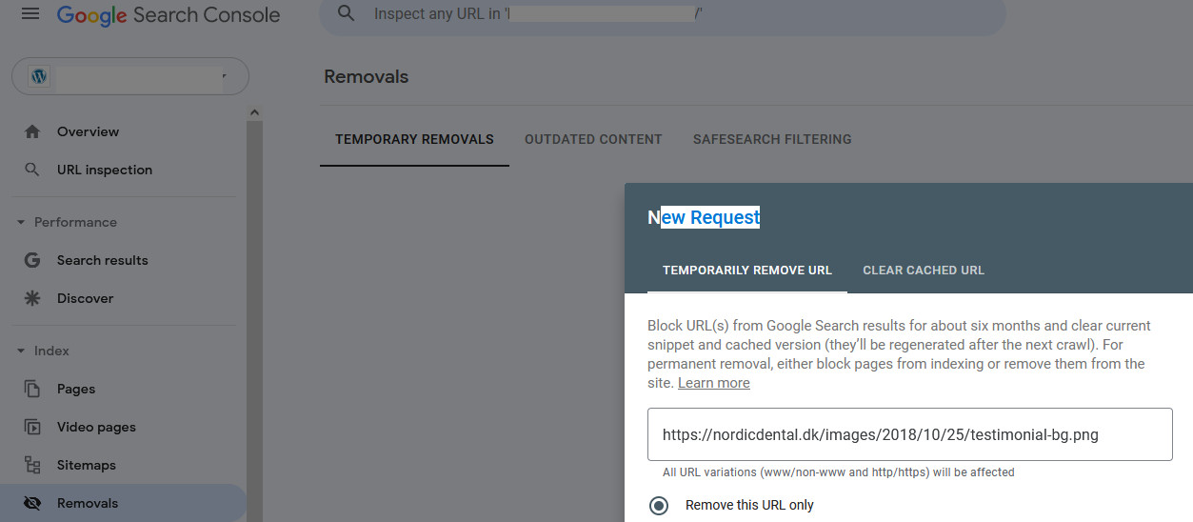The image size is (1193, 522).
Task: Follow the Learn more link
Action: pos(713,383)
